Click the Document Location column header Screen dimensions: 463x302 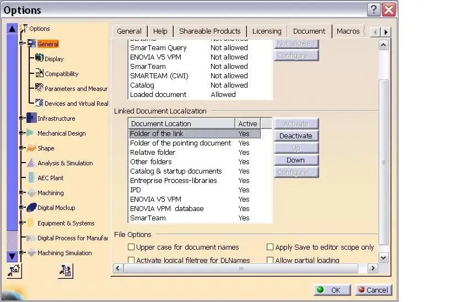pyautogui.click(x=181, y=123)
